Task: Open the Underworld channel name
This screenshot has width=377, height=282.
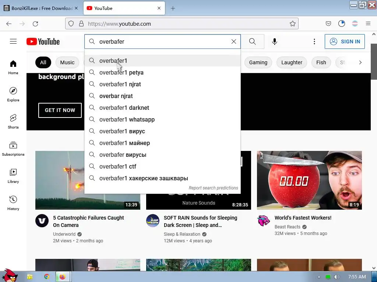Action: point(64,234)
